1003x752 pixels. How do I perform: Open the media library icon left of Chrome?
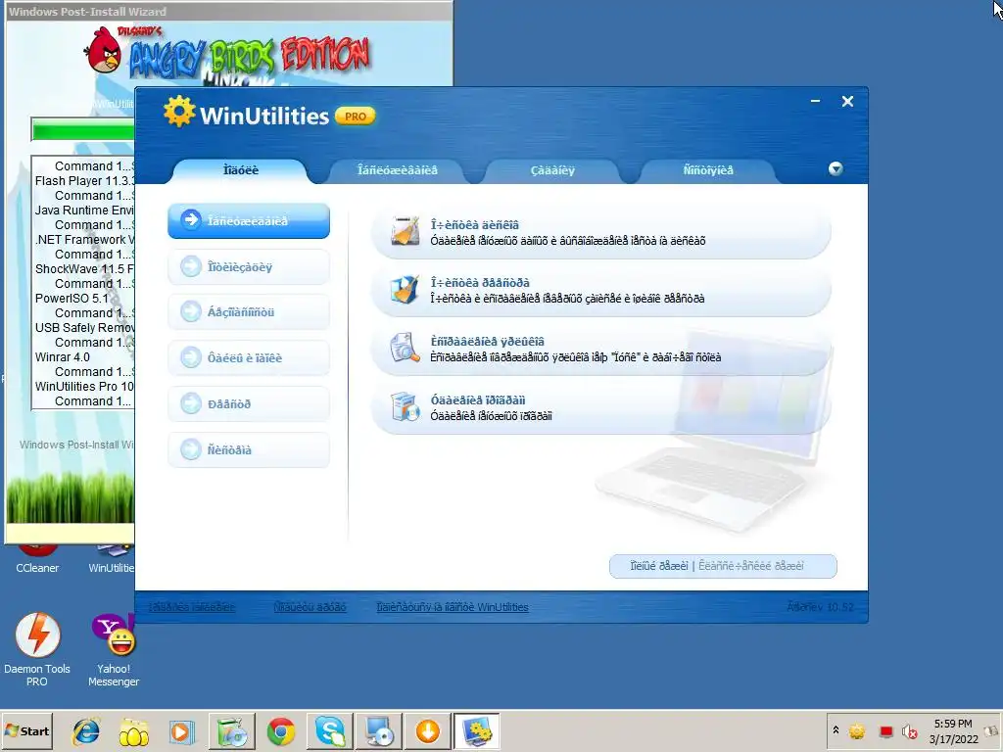[232, 731]
